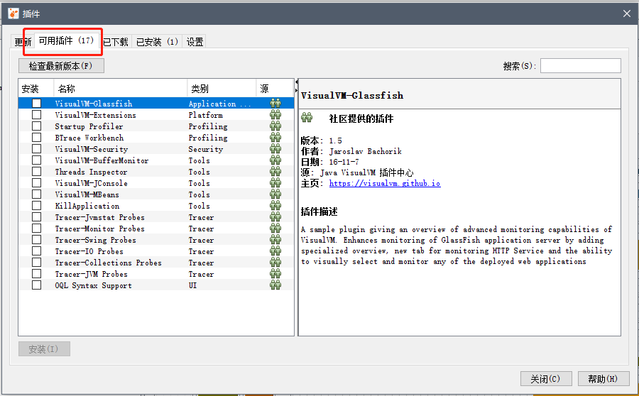
Task: Select the Tracer-JVM Probes plugin name
Action: (92, 274)
